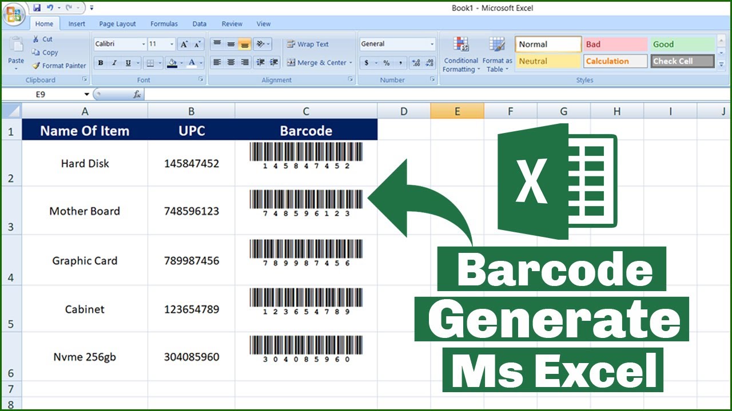Open the Clipboard dialog launcher

coord(85,80)
